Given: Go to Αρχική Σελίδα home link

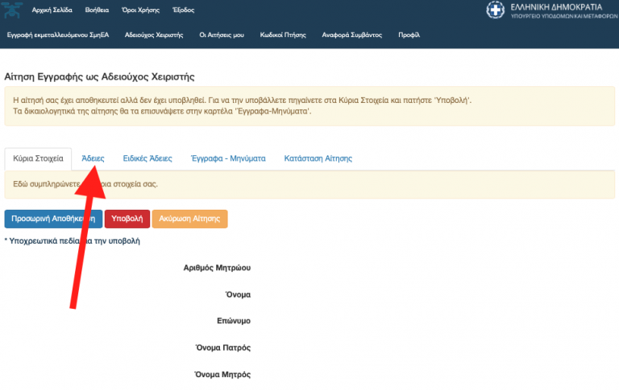Looking at the screenshot, I should point(52,10).
